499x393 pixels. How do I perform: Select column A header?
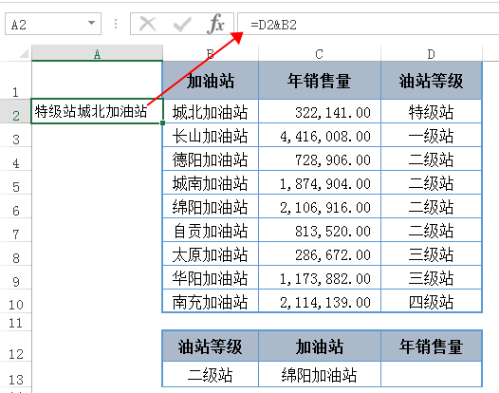point(97,53)
